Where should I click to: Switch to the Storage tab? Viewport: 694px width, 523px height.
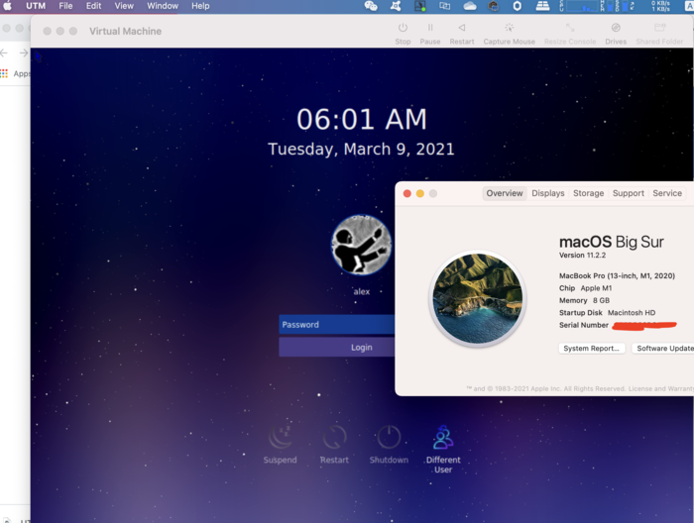tap(588, 193)
